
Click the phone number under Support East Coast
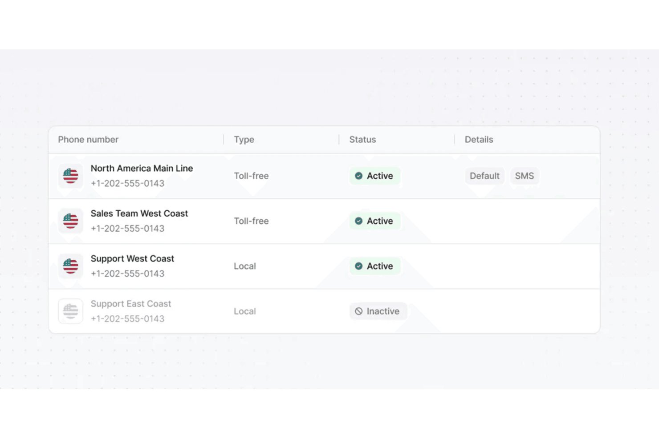pos(127,319)
